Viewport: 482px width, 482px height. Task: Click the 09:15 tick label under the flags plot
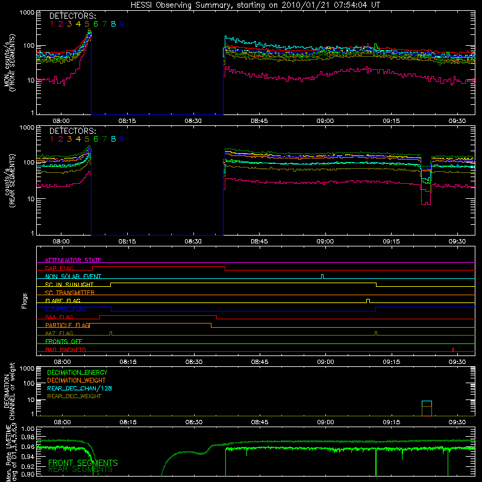click(x=391, y=362)
